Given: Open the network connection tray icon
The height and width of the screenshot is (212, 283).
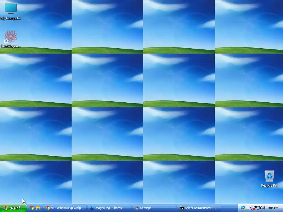Looking at the screenshot, I should 258,208.
